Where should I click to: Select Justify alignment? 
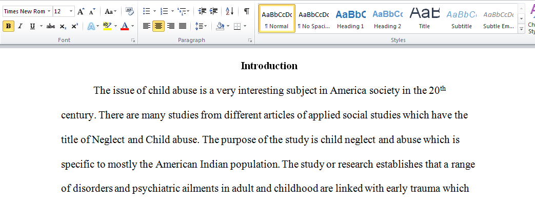tap(183, 26)
